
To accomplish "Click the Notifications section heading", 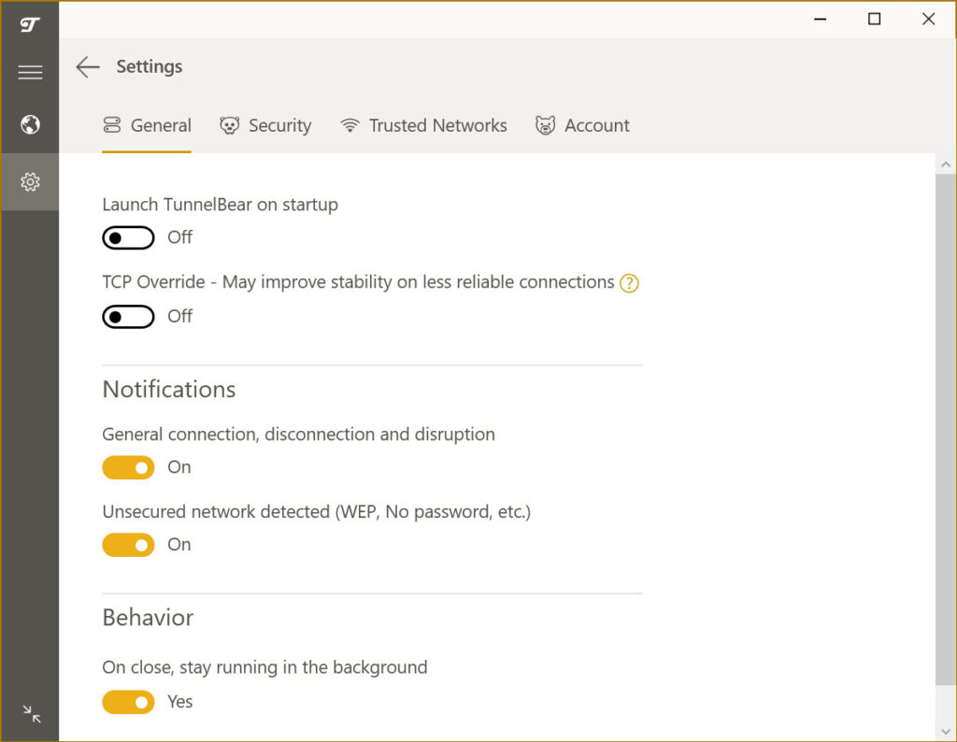I will pos(169,390).
